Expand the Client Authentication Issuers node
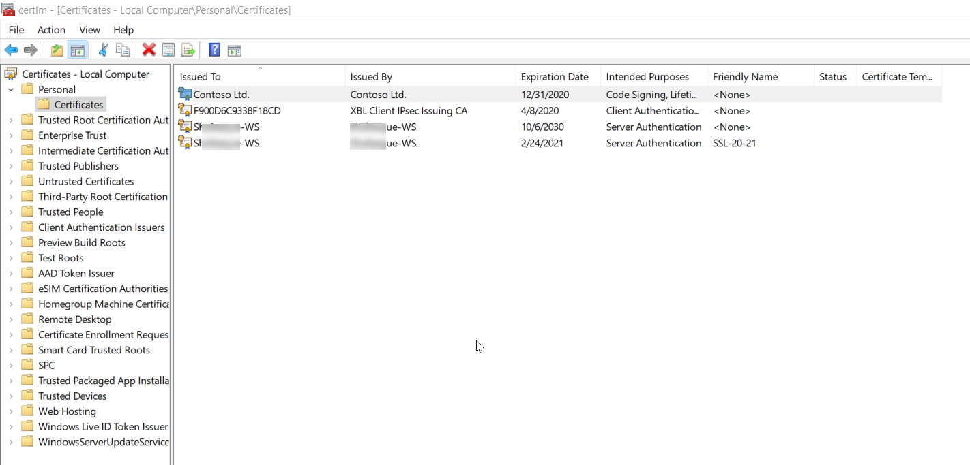 tap(11, 227)
